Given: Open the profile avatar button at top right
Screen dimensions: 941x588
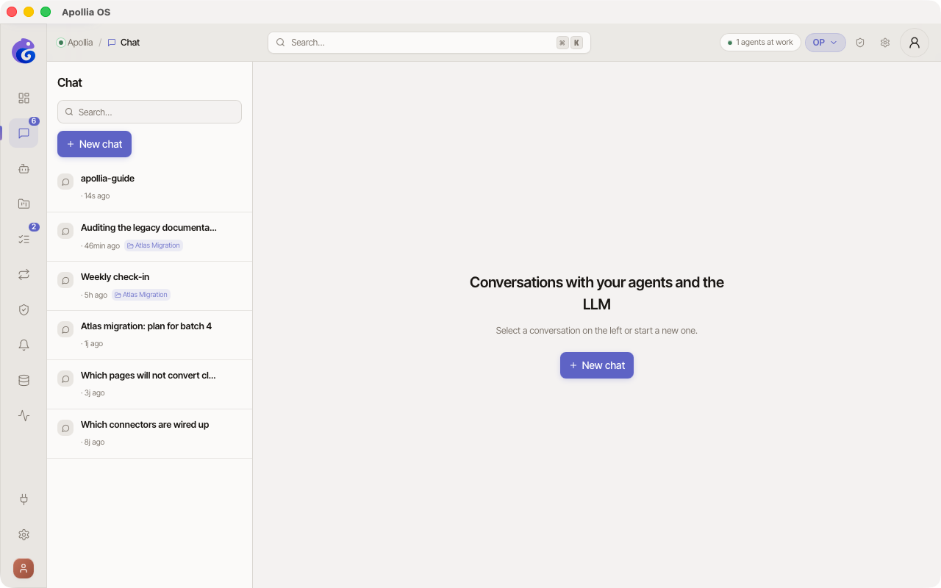Looking at the screenshot, I should (x=915, y=43).
